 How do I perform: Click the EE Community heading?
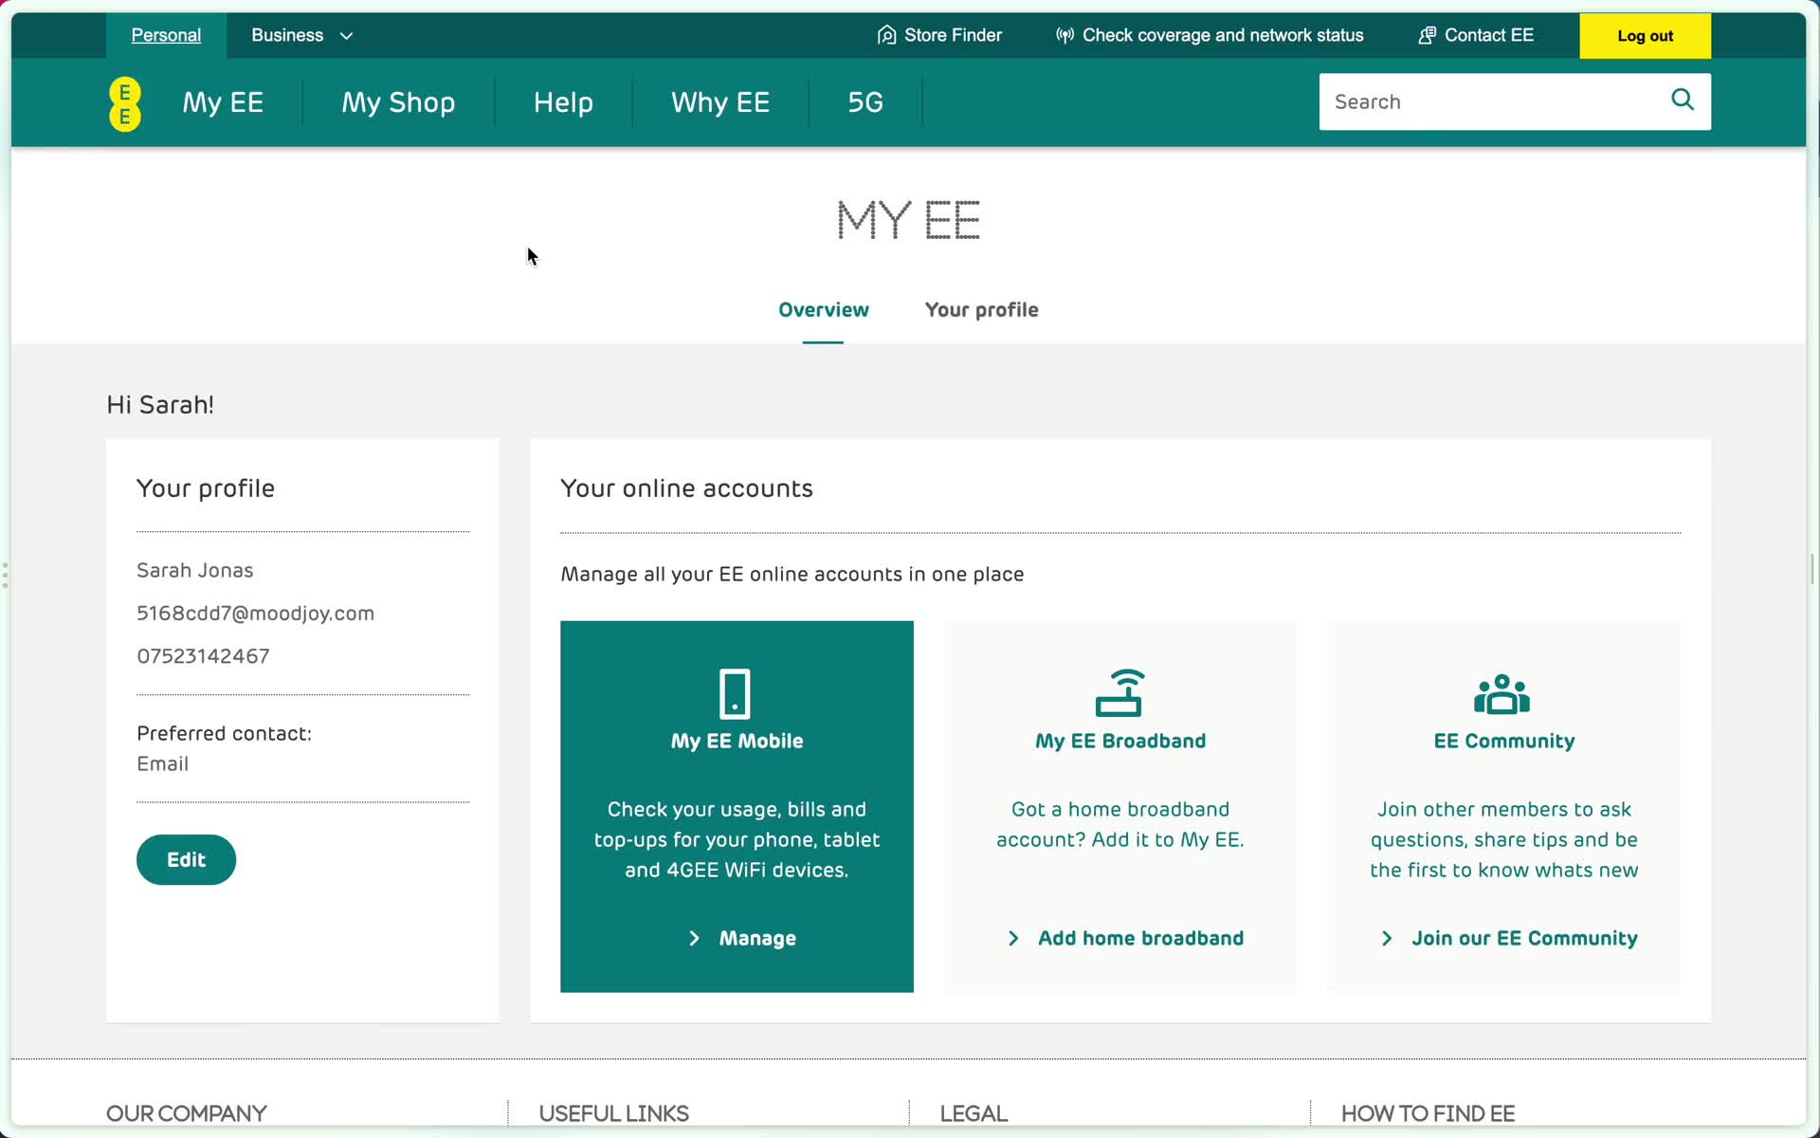coord(1503,741)
